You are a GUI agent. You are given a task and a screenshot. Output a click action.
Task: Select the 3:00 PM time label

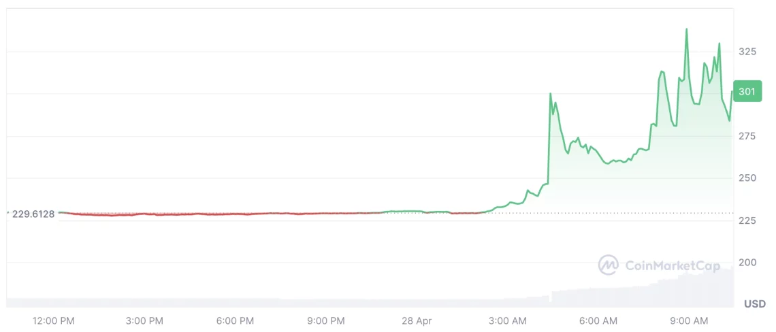(145, 320)
